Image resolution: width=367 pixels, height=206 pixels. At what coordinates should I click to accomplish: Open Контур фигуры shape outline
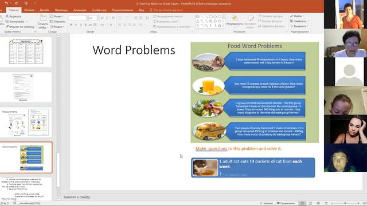coord(271,21)
